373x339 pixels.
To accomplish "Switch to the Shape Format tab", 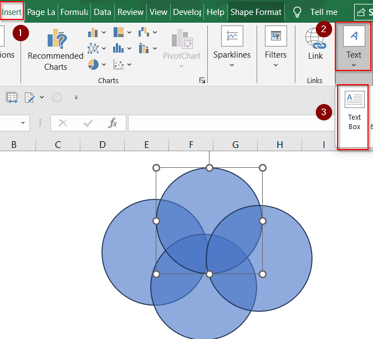I will 256,12.
